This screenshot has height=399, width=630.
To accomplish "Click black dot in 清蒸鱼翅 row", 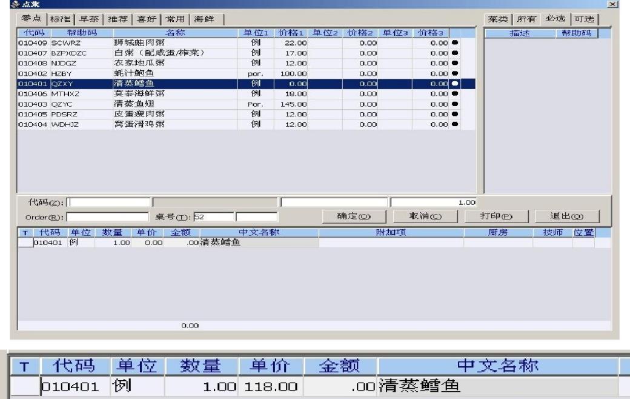I will 455,104.
